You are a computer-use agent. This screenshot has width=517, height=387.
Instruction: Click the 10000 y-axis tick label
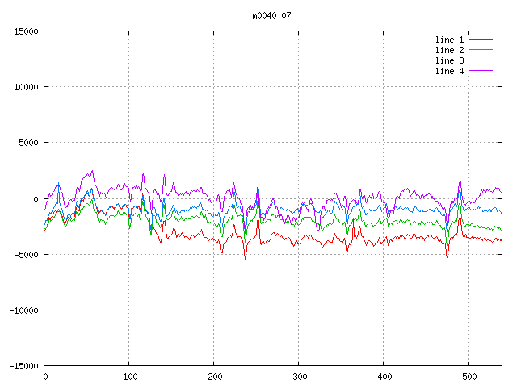[x=26, y=87]
